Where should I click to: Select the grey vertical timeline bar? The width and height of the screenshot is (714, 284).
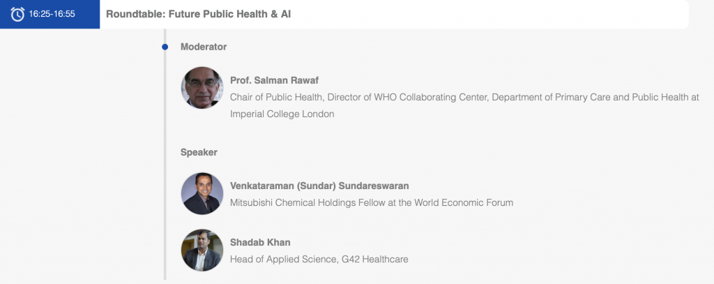coord(165,154)
